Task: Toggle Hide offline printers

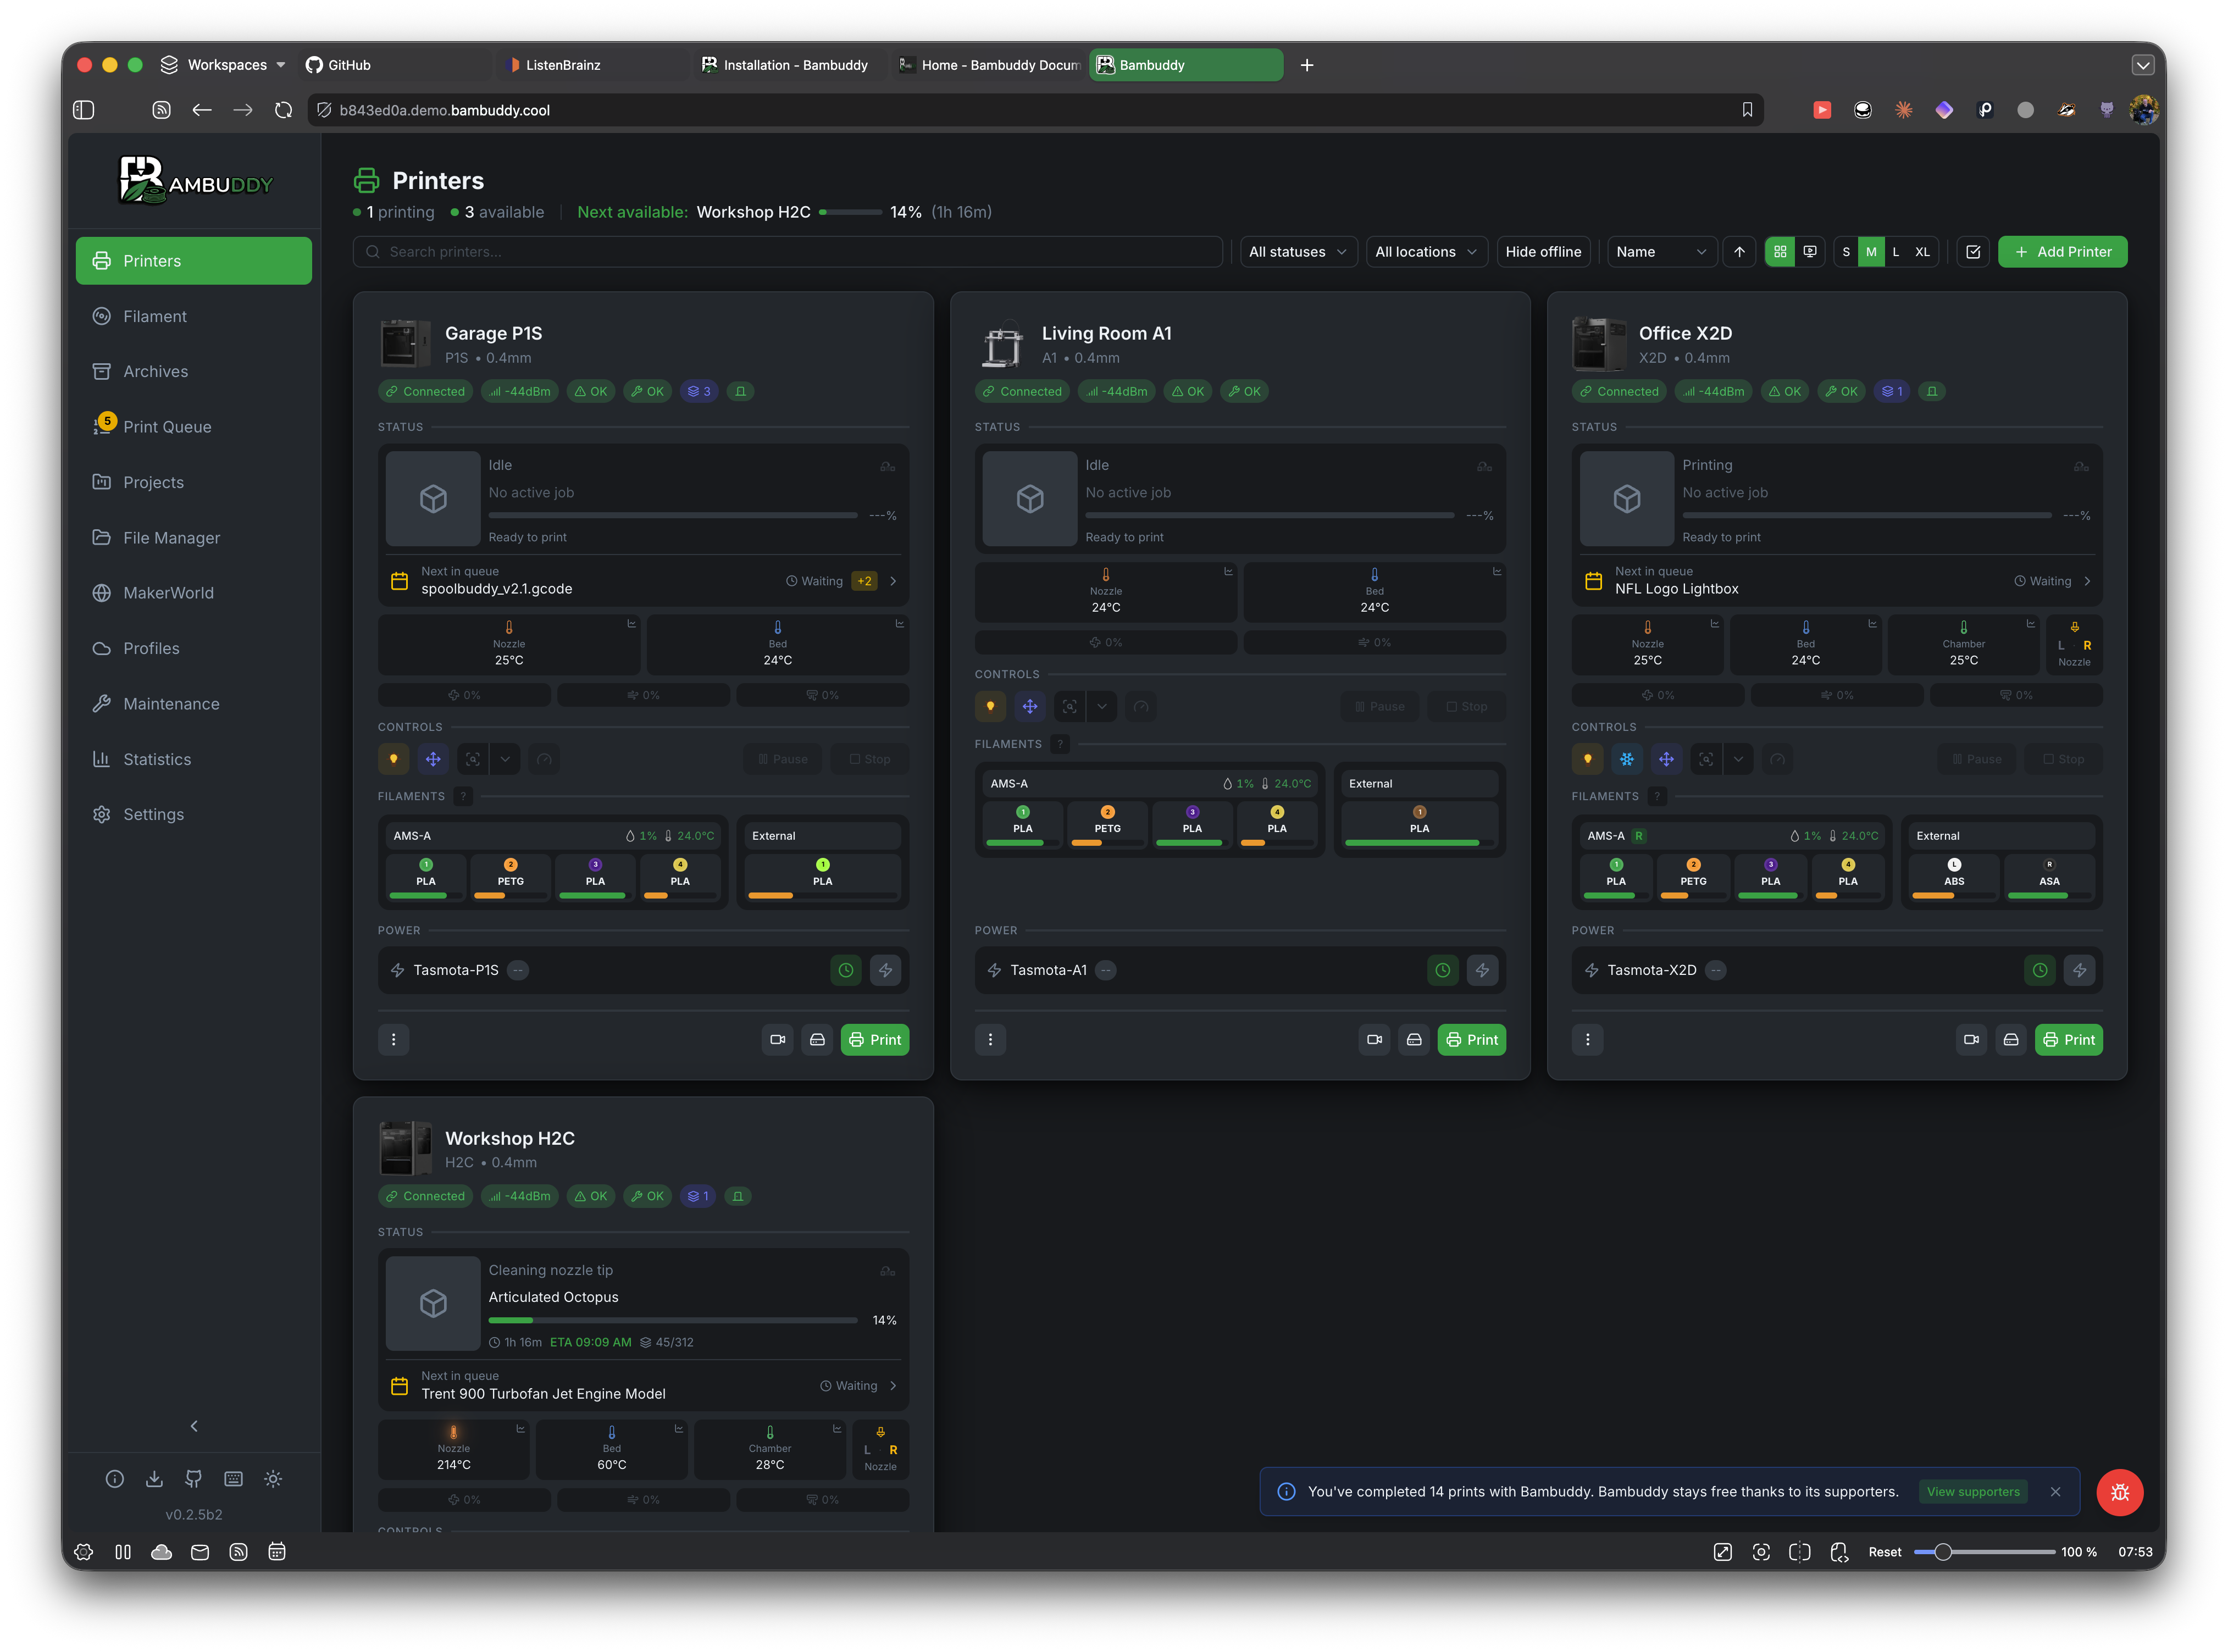Action: [1543, 252]
